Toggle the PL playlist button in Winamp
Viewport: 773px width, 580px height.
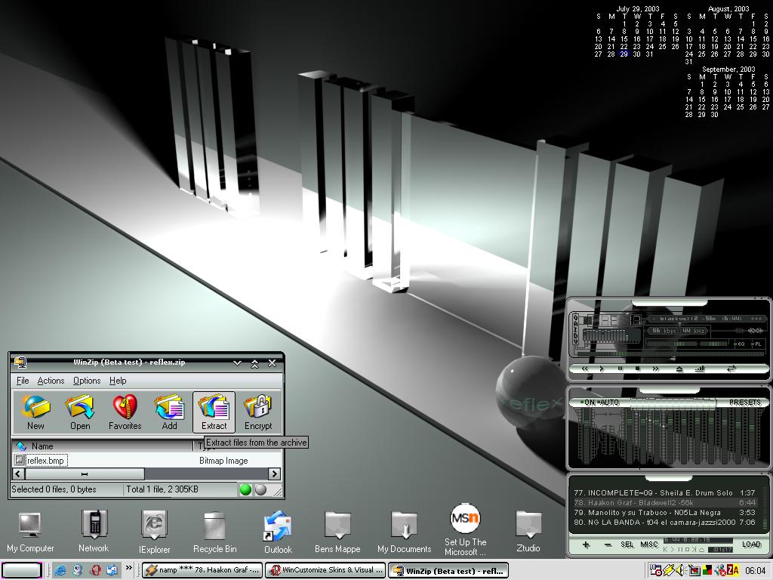click(x=756, y=344)
